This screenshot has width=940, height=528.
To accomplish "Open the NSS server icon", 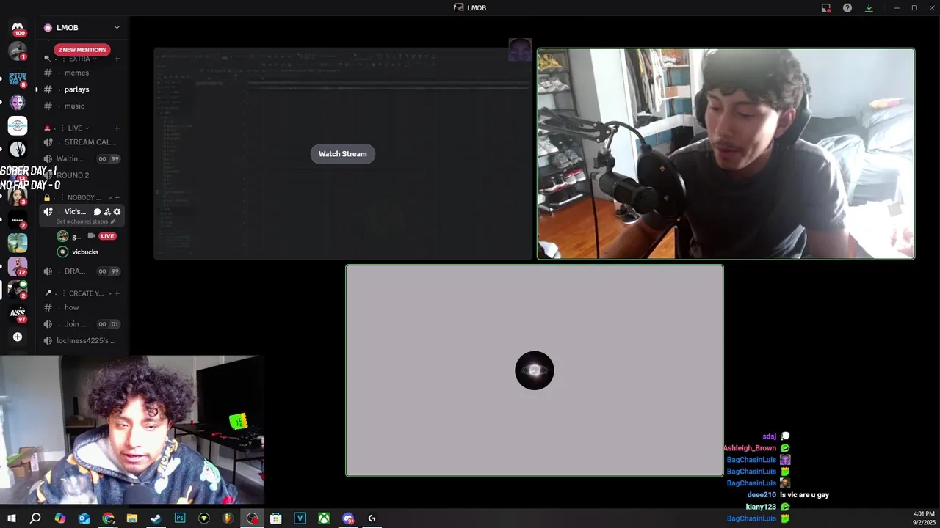I will coord(18,313).
